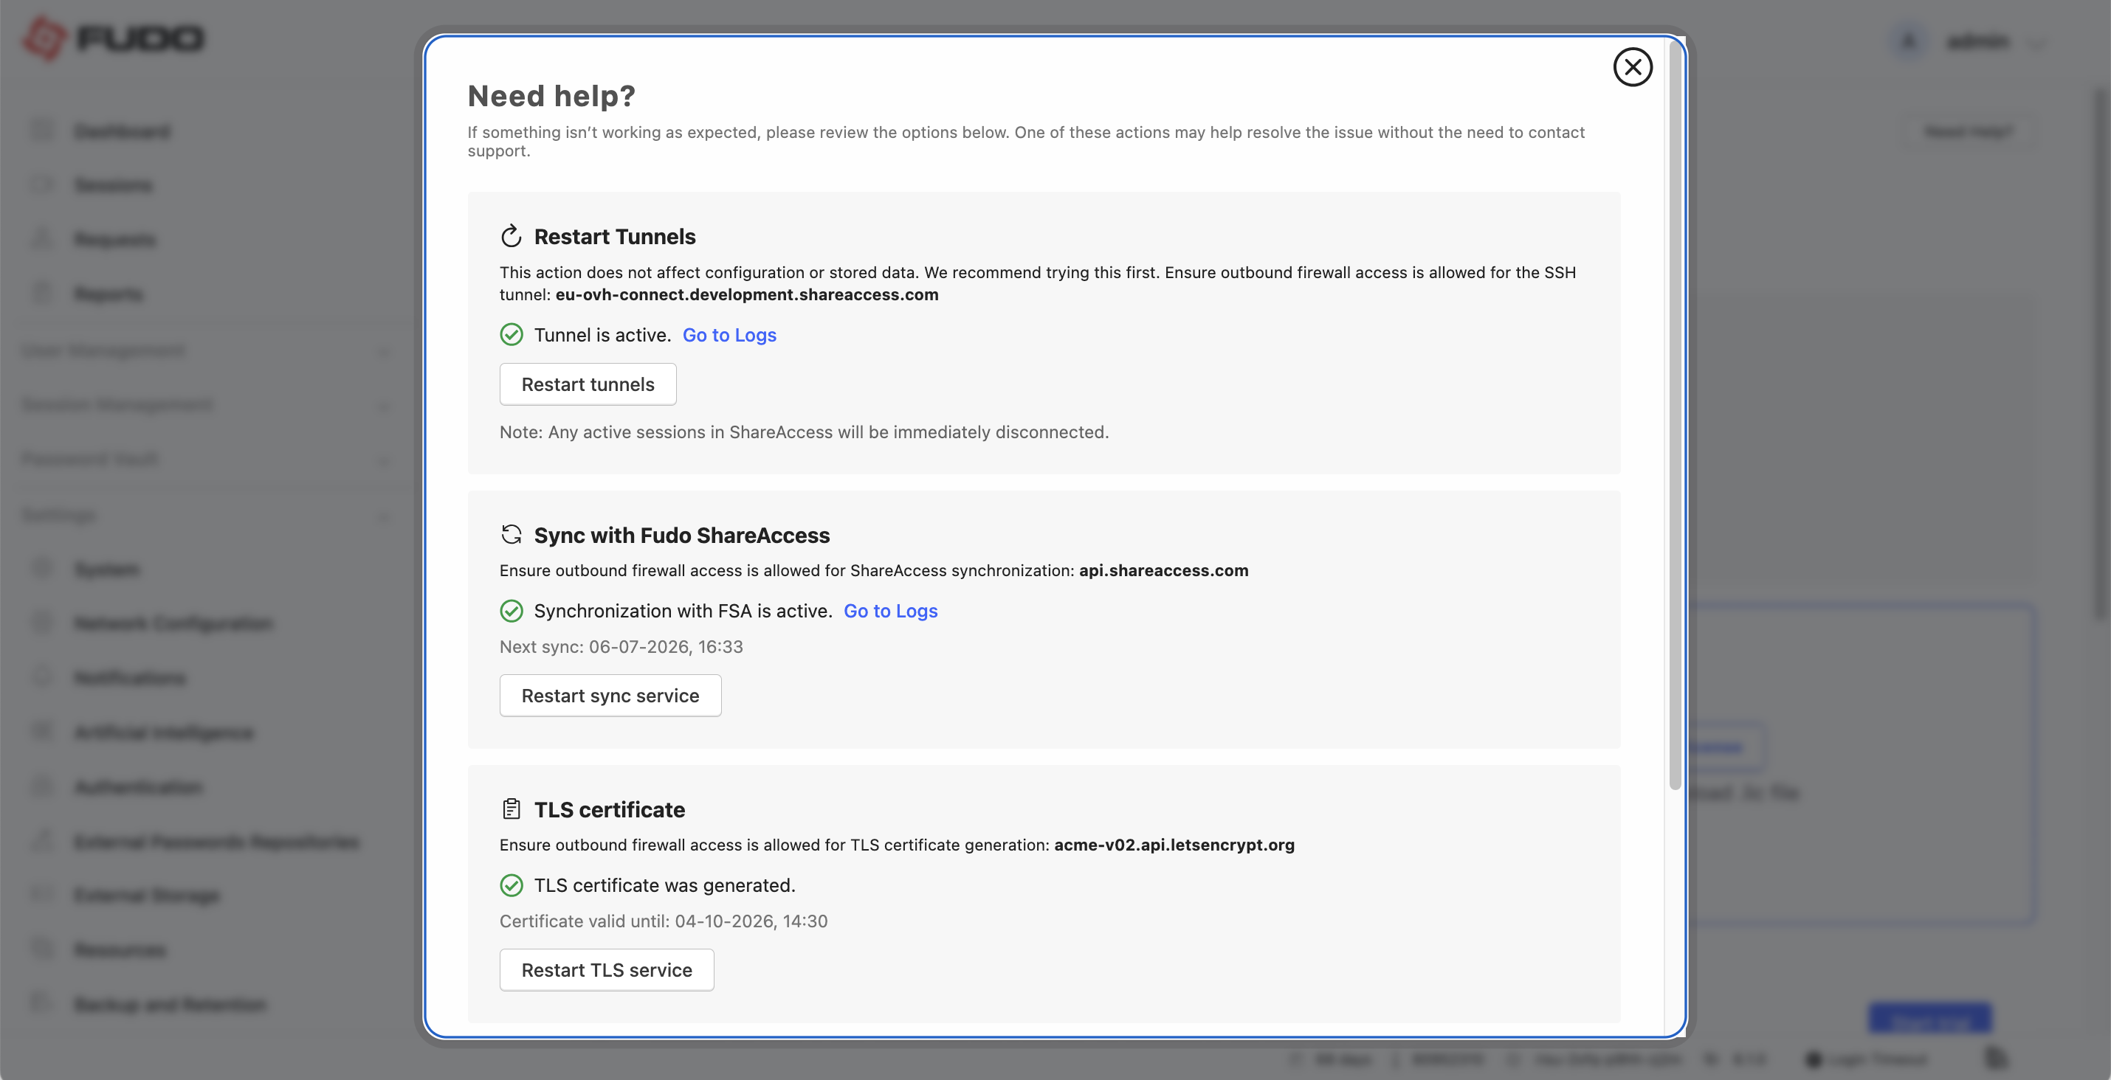Viewport: 2111px width, 1080px height.
Task: Click the Restart sync service button
Action: (x=610, y=695)
